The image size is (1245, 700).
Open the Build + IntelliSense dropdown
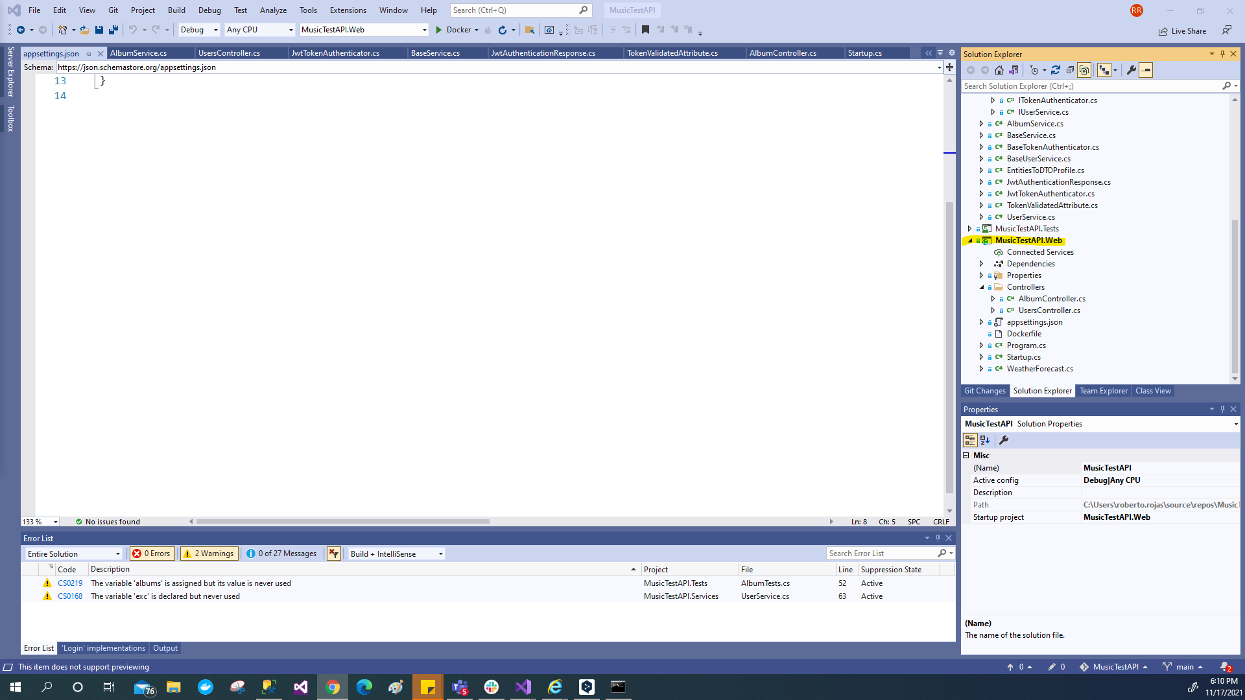(397, 554)
